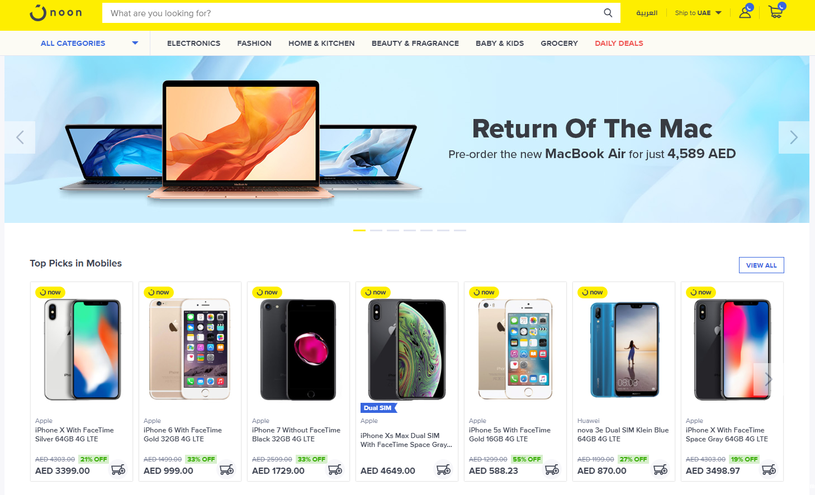Go to the next banner slide
815x495 pixels.
pos(794,137)
